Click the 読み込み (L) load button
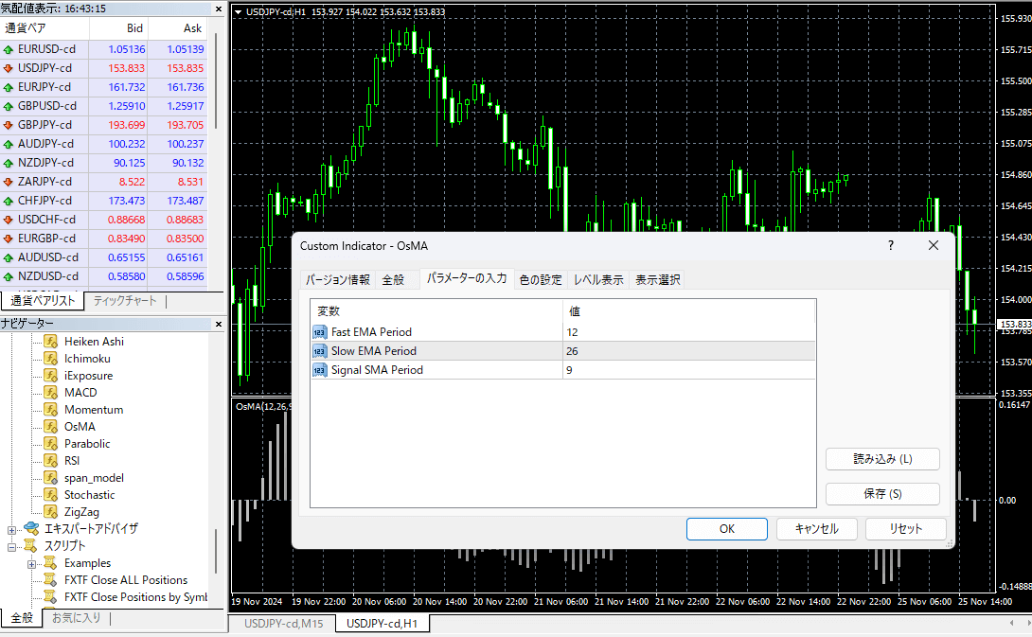1032x637 pixels. tap(882, 459)
